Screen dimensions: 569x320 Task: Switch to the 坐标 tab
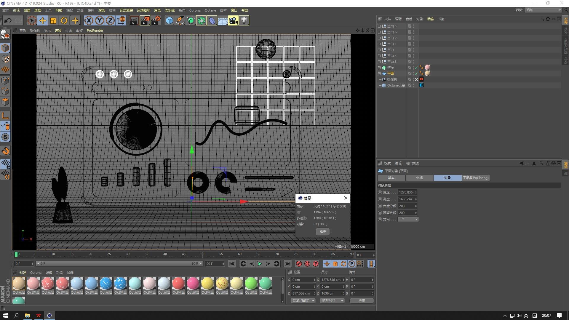tap(419, 178)
